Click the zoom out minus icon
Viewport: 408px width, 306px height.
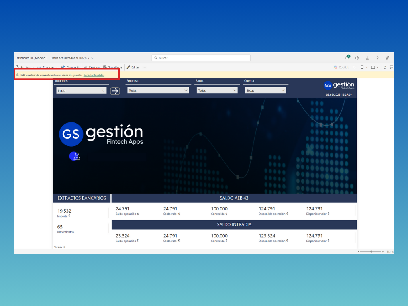(x=359, y=252)
